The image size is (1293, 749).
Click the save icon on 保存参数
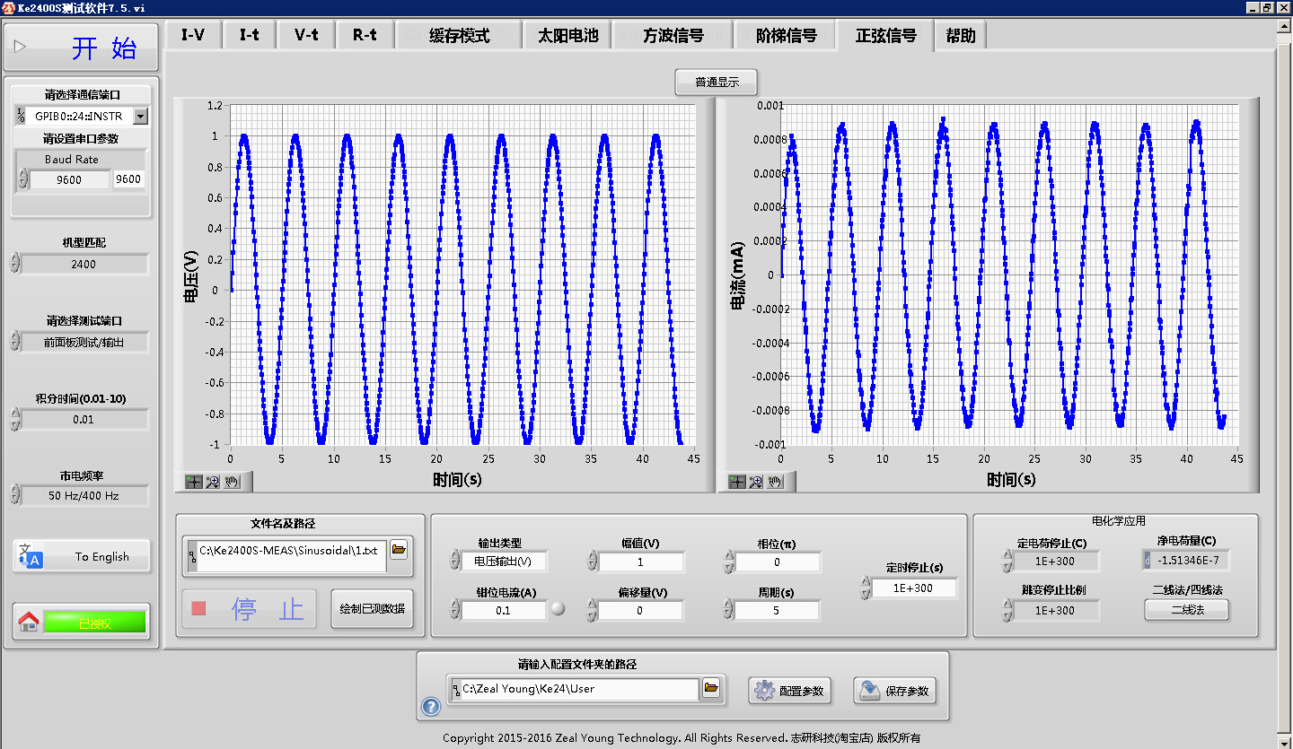[869, 691]
